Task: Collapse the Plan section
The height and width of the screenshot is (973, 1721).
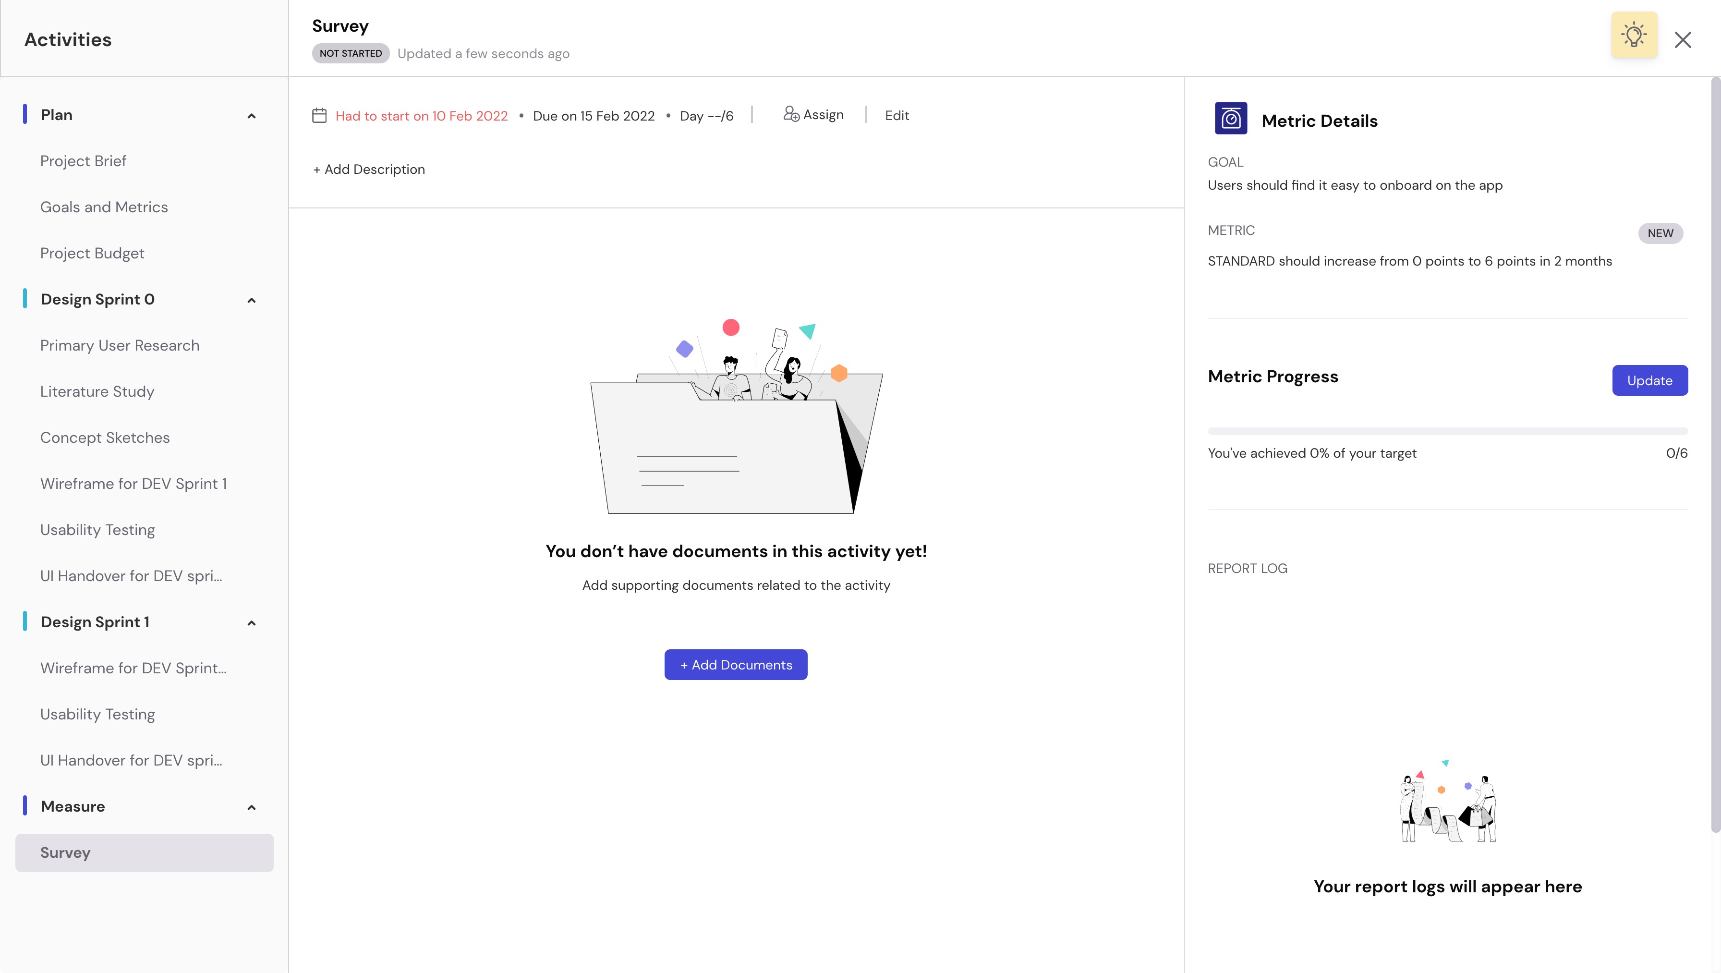Action: click(x=251, y=116)
